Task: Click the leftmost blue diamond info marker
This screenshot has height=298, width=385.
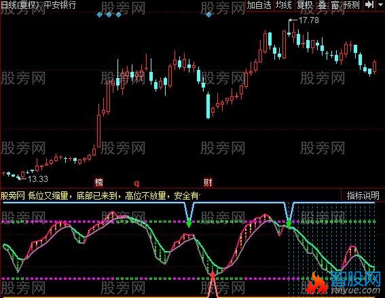Action: tap(99, 15)
